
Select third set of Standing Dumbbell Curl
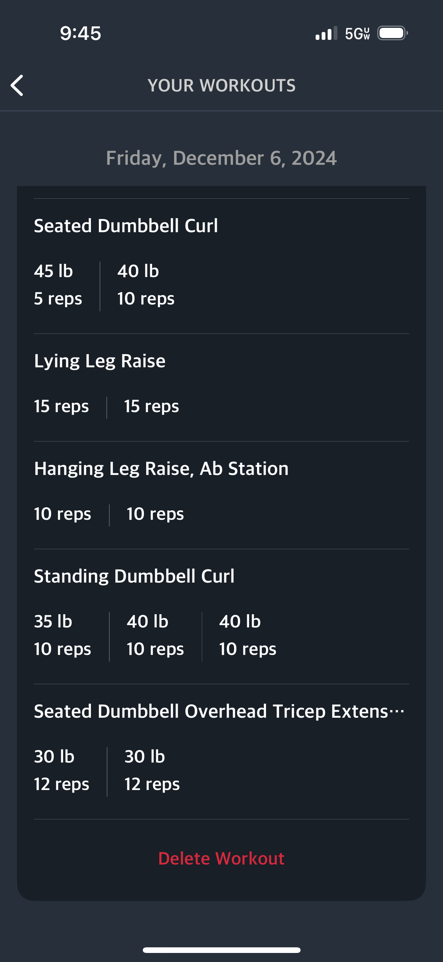pyautogui.click(x=248, y=635)
